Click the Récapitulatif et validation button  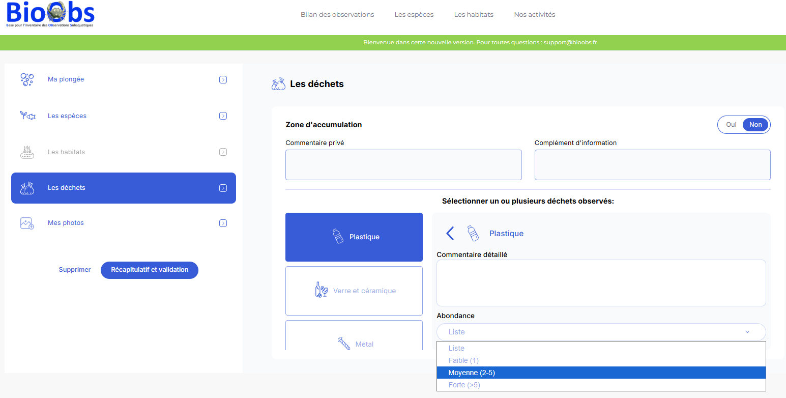(150, 270)
